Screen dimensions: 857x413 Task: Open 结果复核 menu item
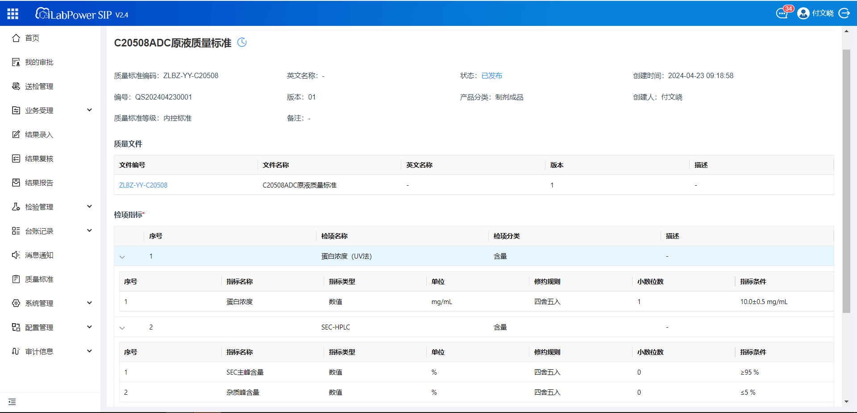39,159
